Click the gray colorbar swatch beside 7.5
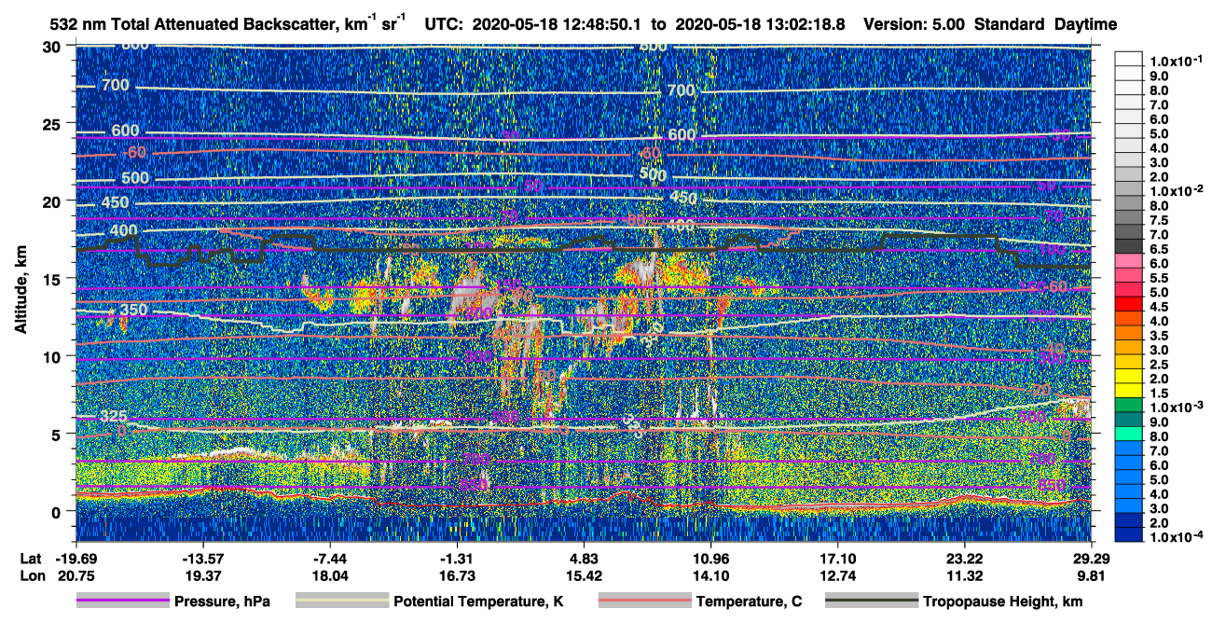 [x=1130, y=215]
